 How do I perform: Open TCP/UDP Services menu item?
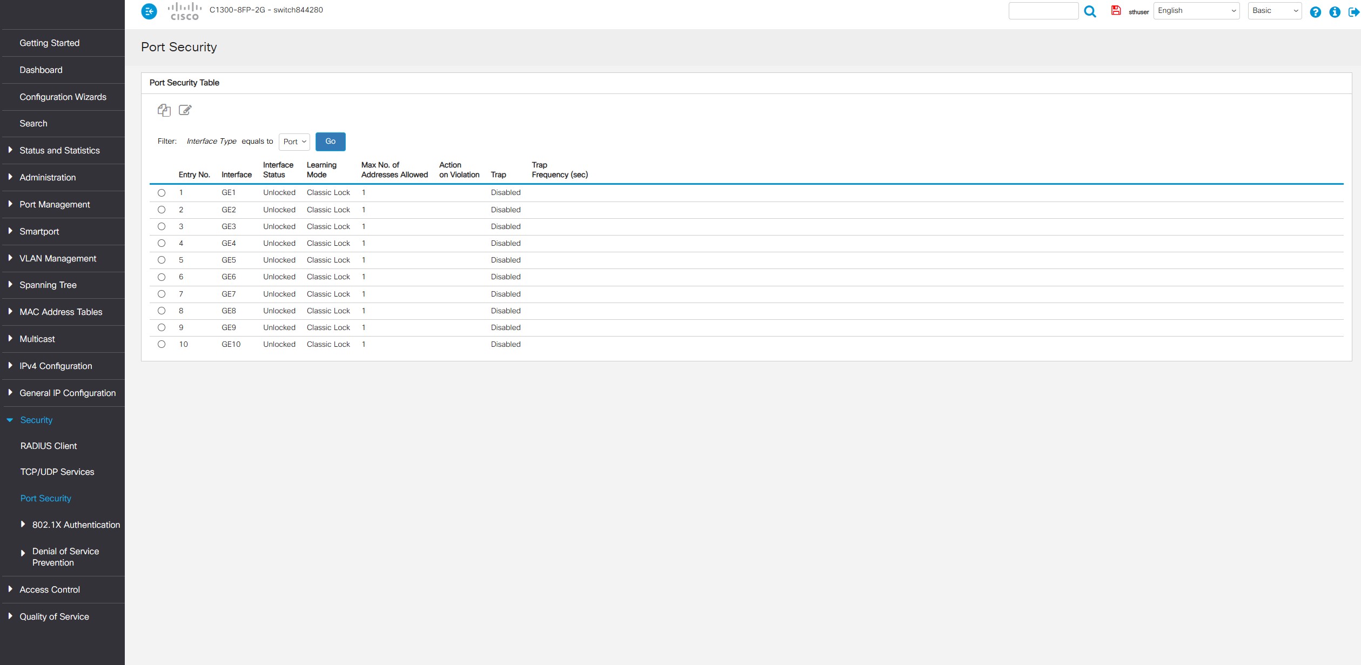pos(57,472)
